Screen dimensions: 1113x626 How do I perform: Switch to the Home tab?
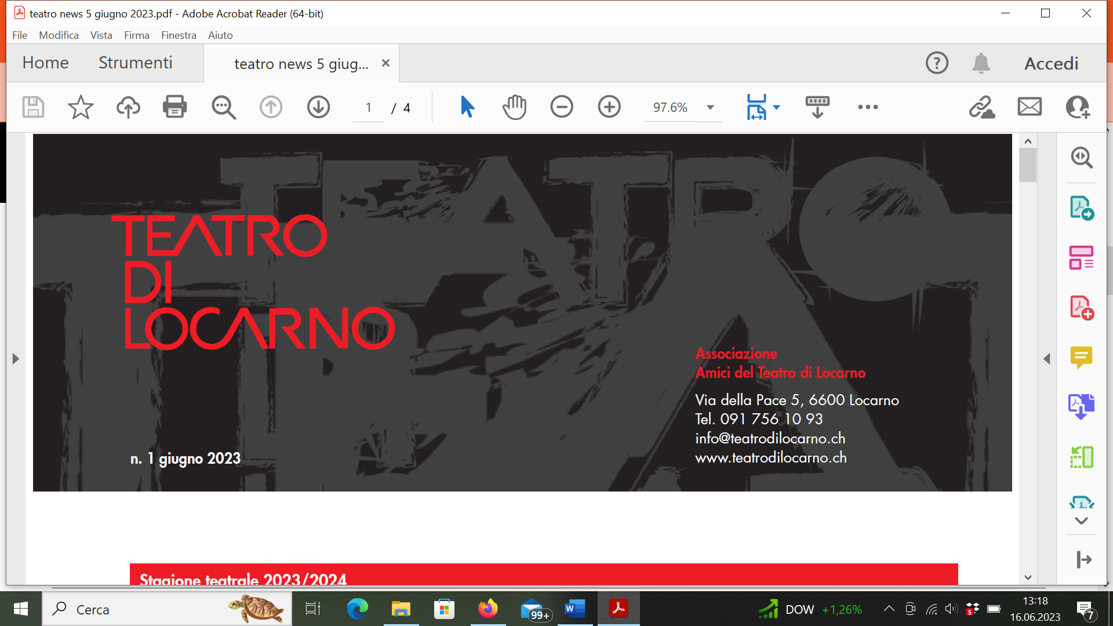[45, 63]
